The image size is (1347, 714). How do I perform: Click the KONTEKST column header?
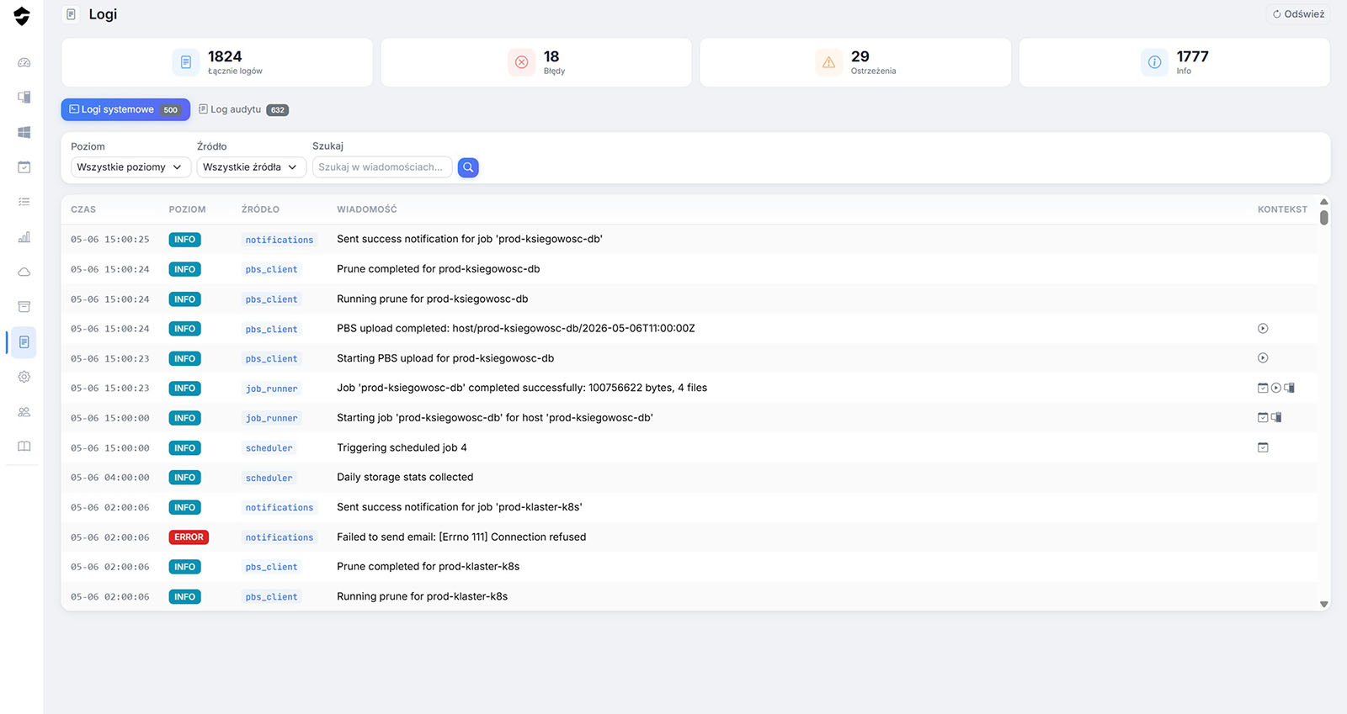point(1282,209)
